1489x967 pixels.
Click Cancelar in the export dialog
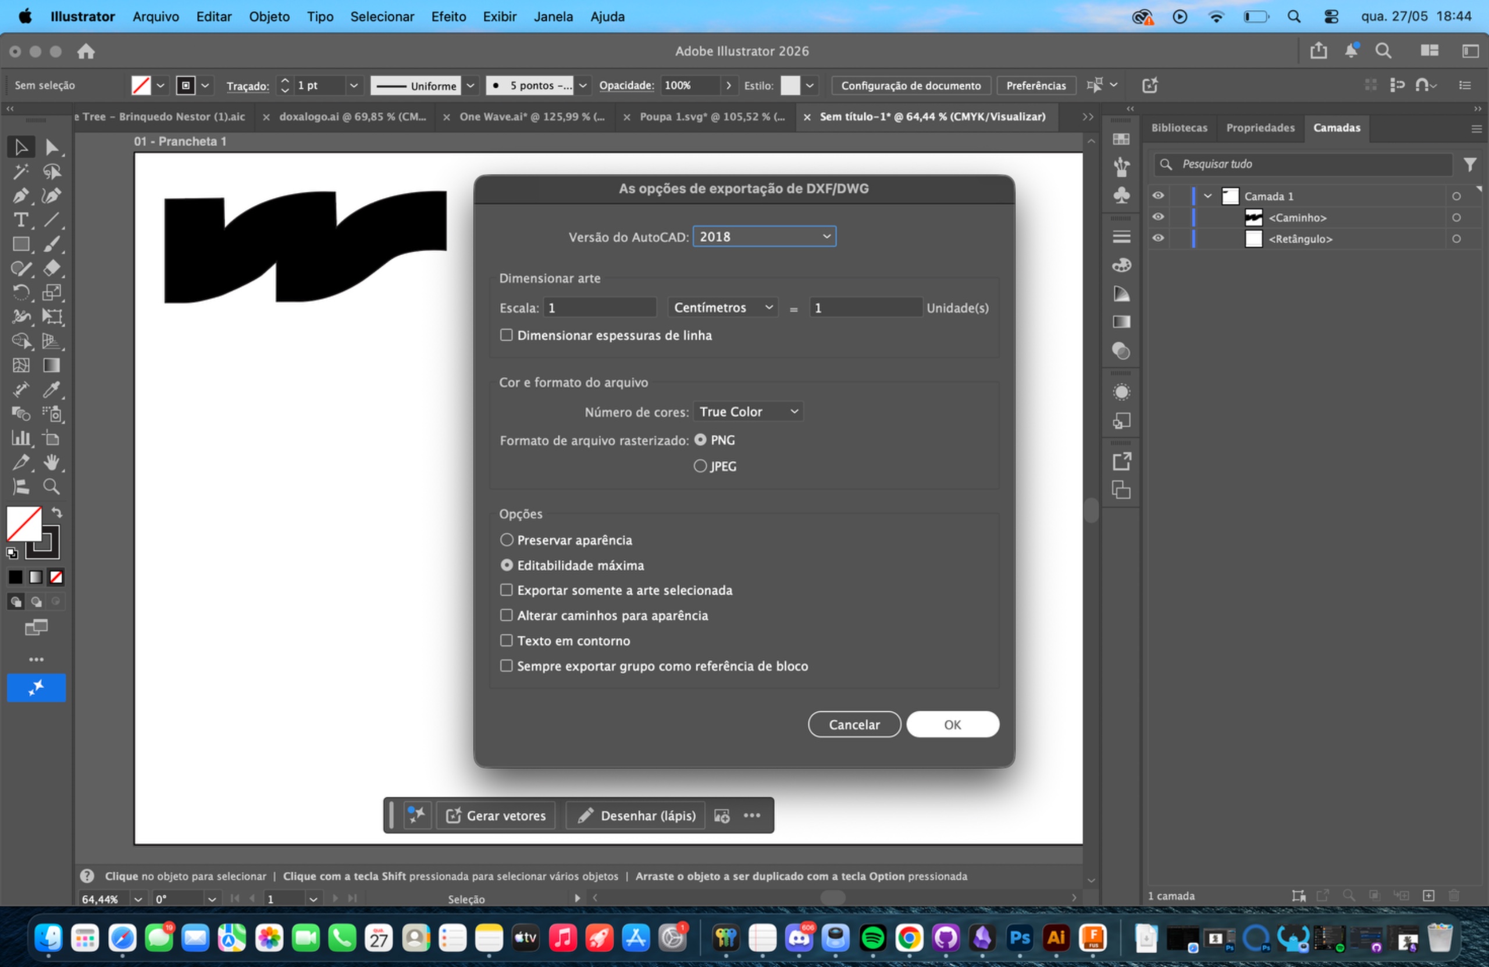tap(854, 725)
